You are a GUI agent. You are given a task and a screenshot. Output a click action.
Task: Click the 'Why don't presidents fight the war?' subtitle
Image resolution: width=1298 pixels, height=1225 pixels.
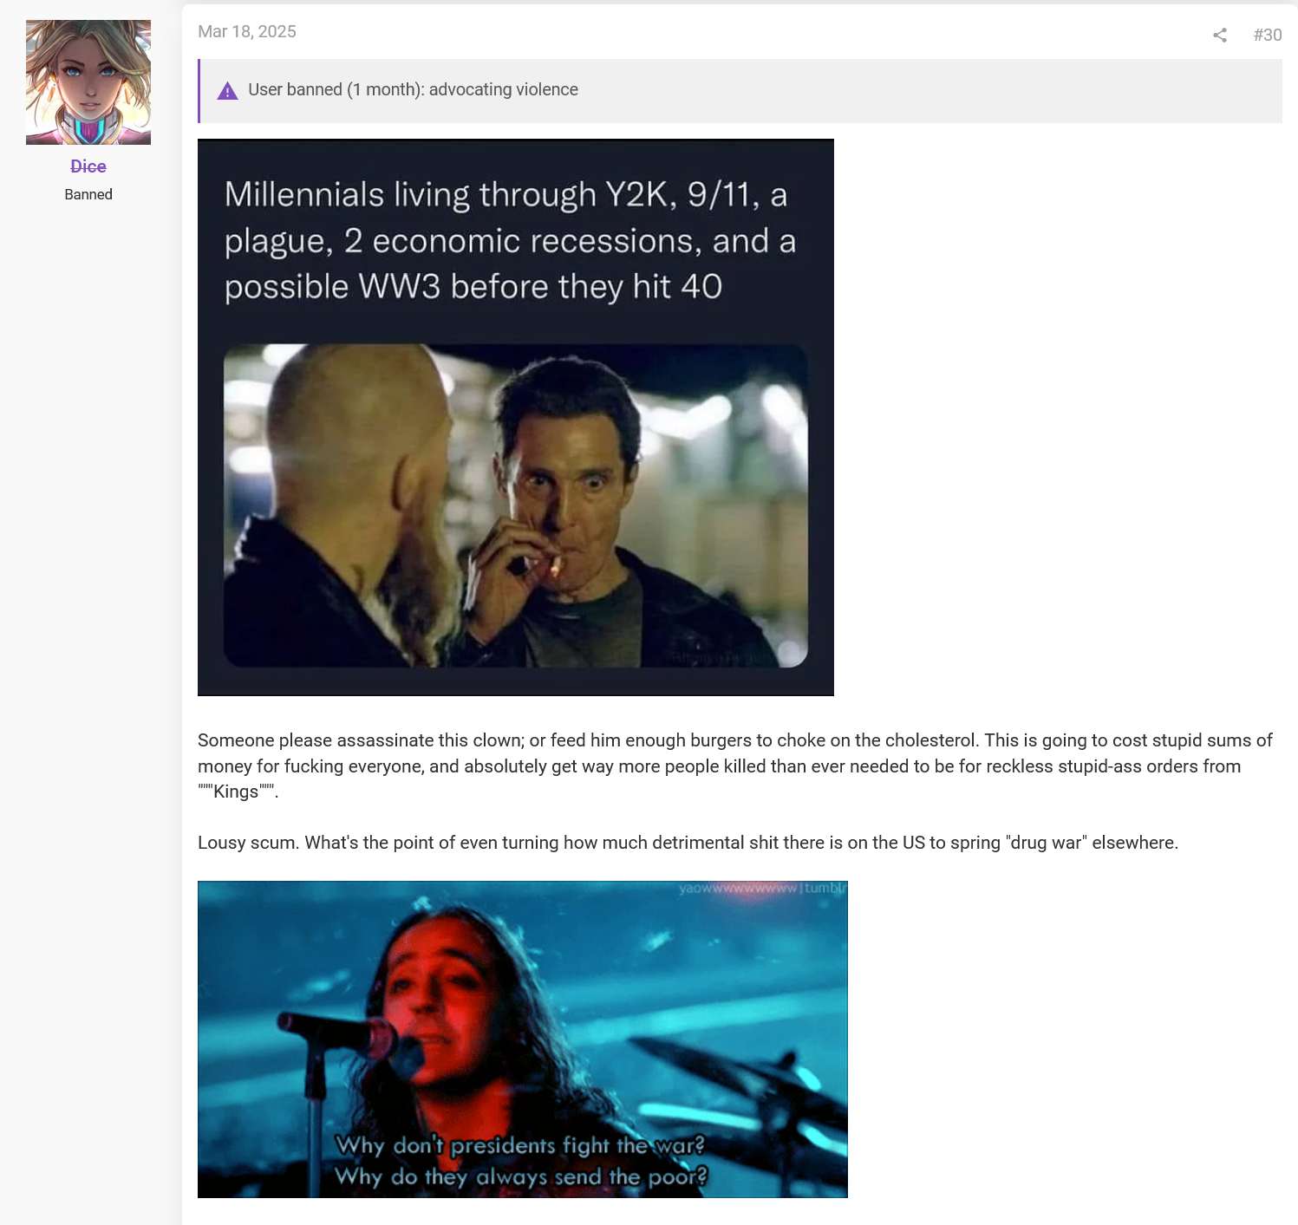coord(520,1145)
